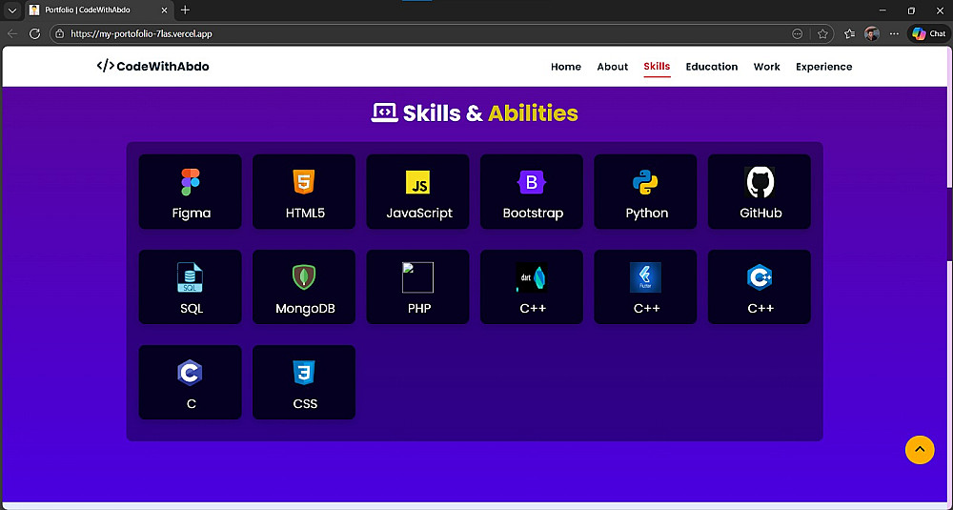Go to Education nav link
This screenshot has height=510, width=953.
tap(712, 67)
